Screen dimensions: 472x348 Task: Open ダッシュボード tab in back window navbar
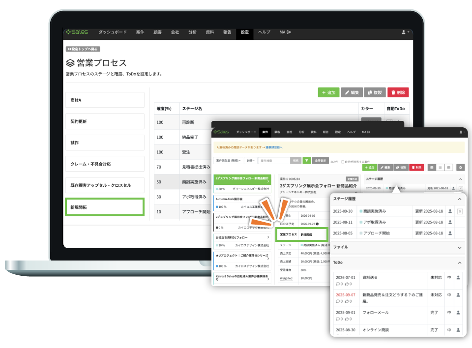point(113,32)
